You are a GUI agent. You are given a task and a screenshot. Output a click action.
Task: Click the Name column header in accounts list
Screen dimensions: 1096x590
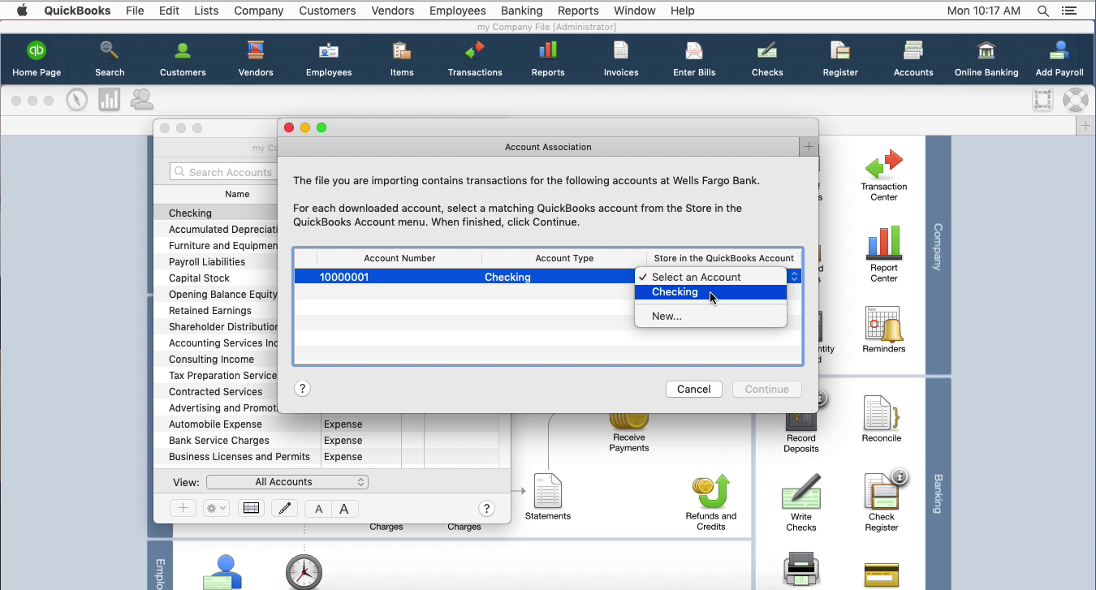(x=237, y=194)
